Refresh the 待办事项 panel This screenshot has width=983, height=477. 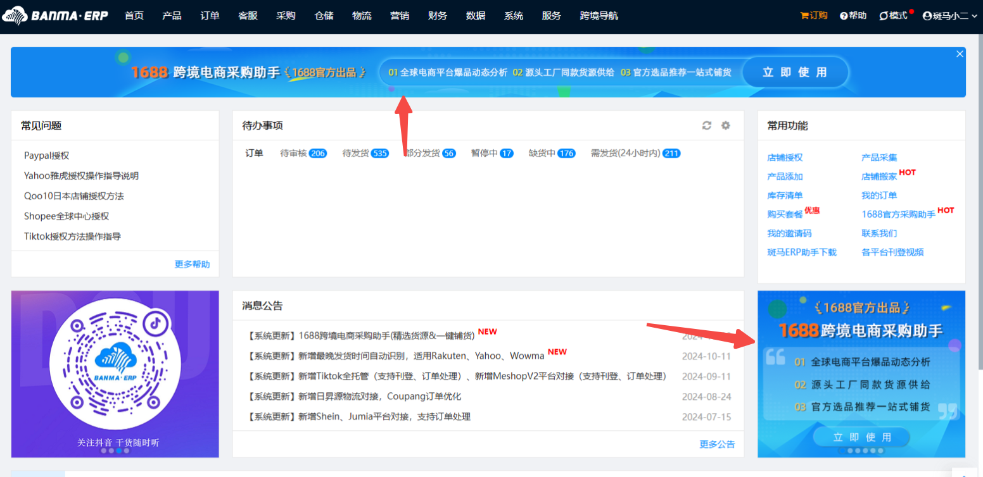pos(707,125)
